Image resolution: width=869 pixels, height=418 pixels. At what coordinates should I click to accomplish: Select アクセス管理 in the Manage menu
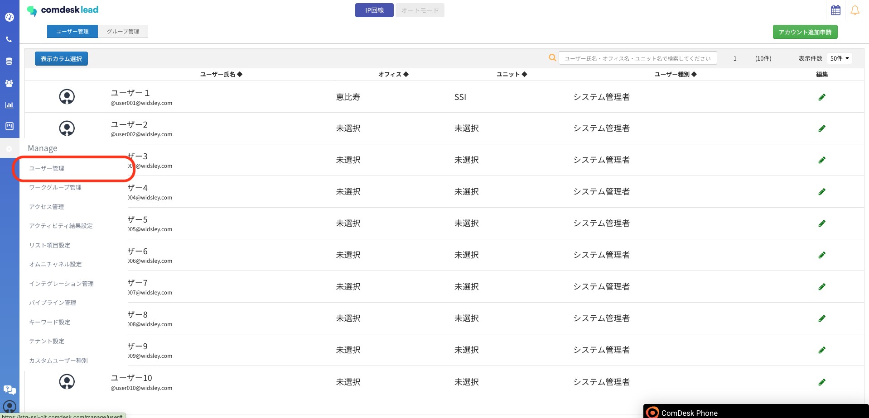[47, 207]
